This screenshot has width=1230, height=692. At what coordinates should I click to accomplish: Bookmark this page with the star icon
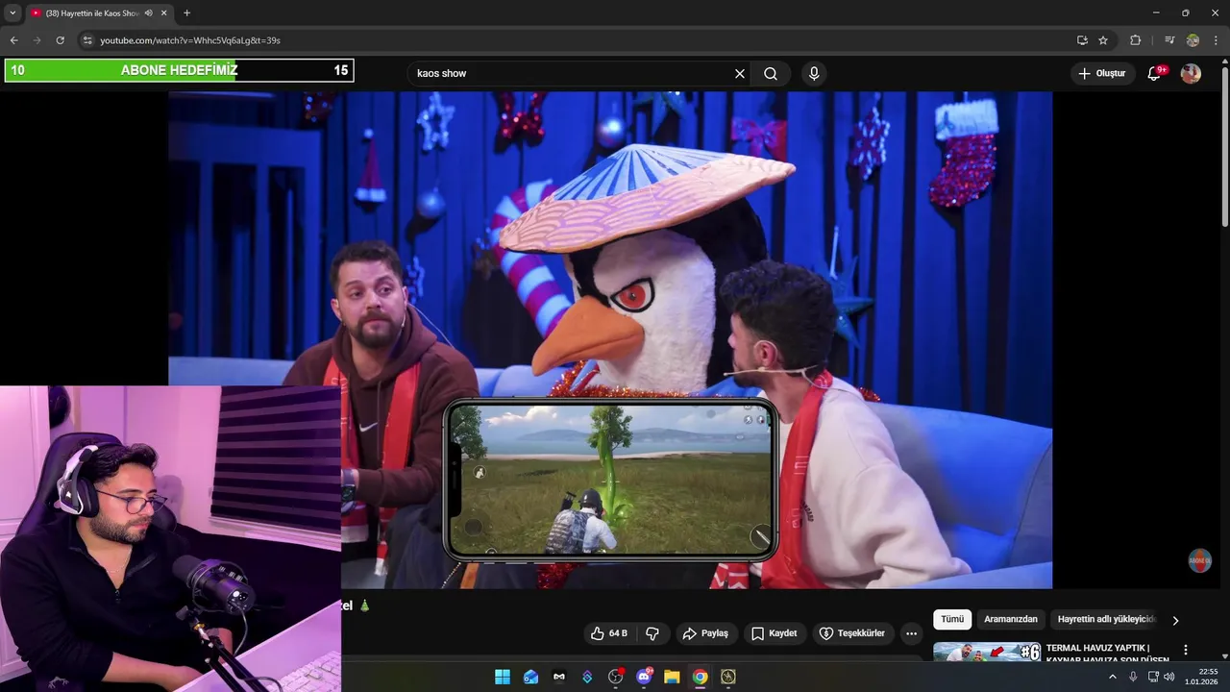1103,40
